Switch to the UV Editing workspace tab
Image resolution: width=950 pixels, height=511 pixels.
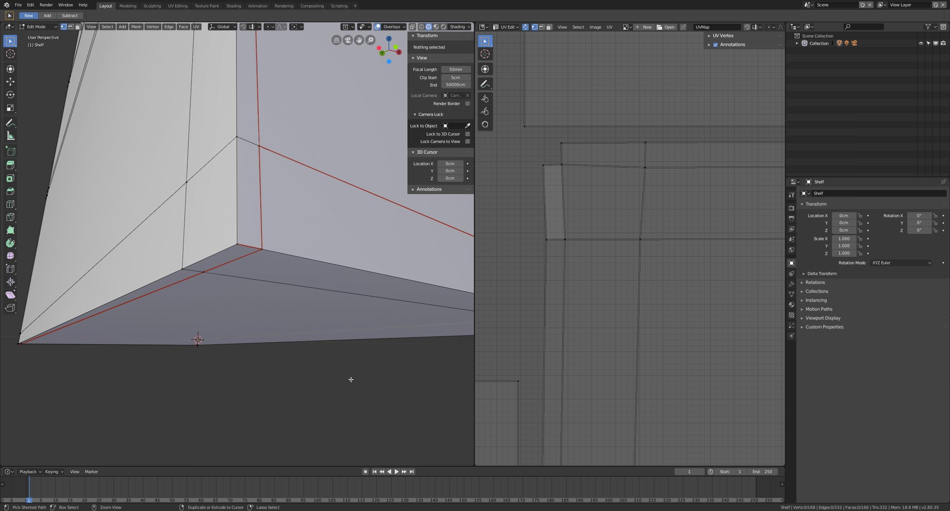178,6
